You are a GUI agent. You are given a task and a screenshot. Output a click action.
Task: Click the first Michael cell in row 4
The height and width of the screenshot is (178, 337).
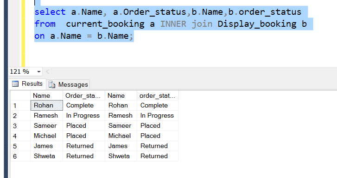46,136
